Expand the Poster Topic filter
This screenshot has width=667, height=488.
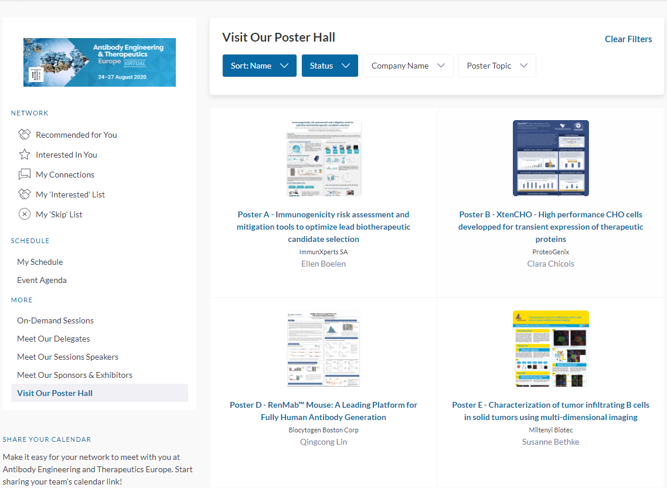tap(496, 66)
